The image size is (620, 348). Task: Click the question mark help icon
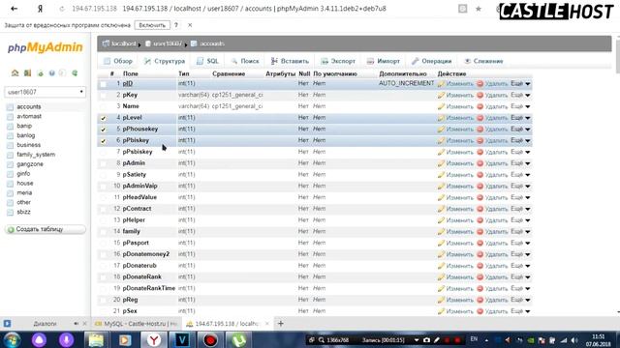pyautogui.click(x=176, y=25)
